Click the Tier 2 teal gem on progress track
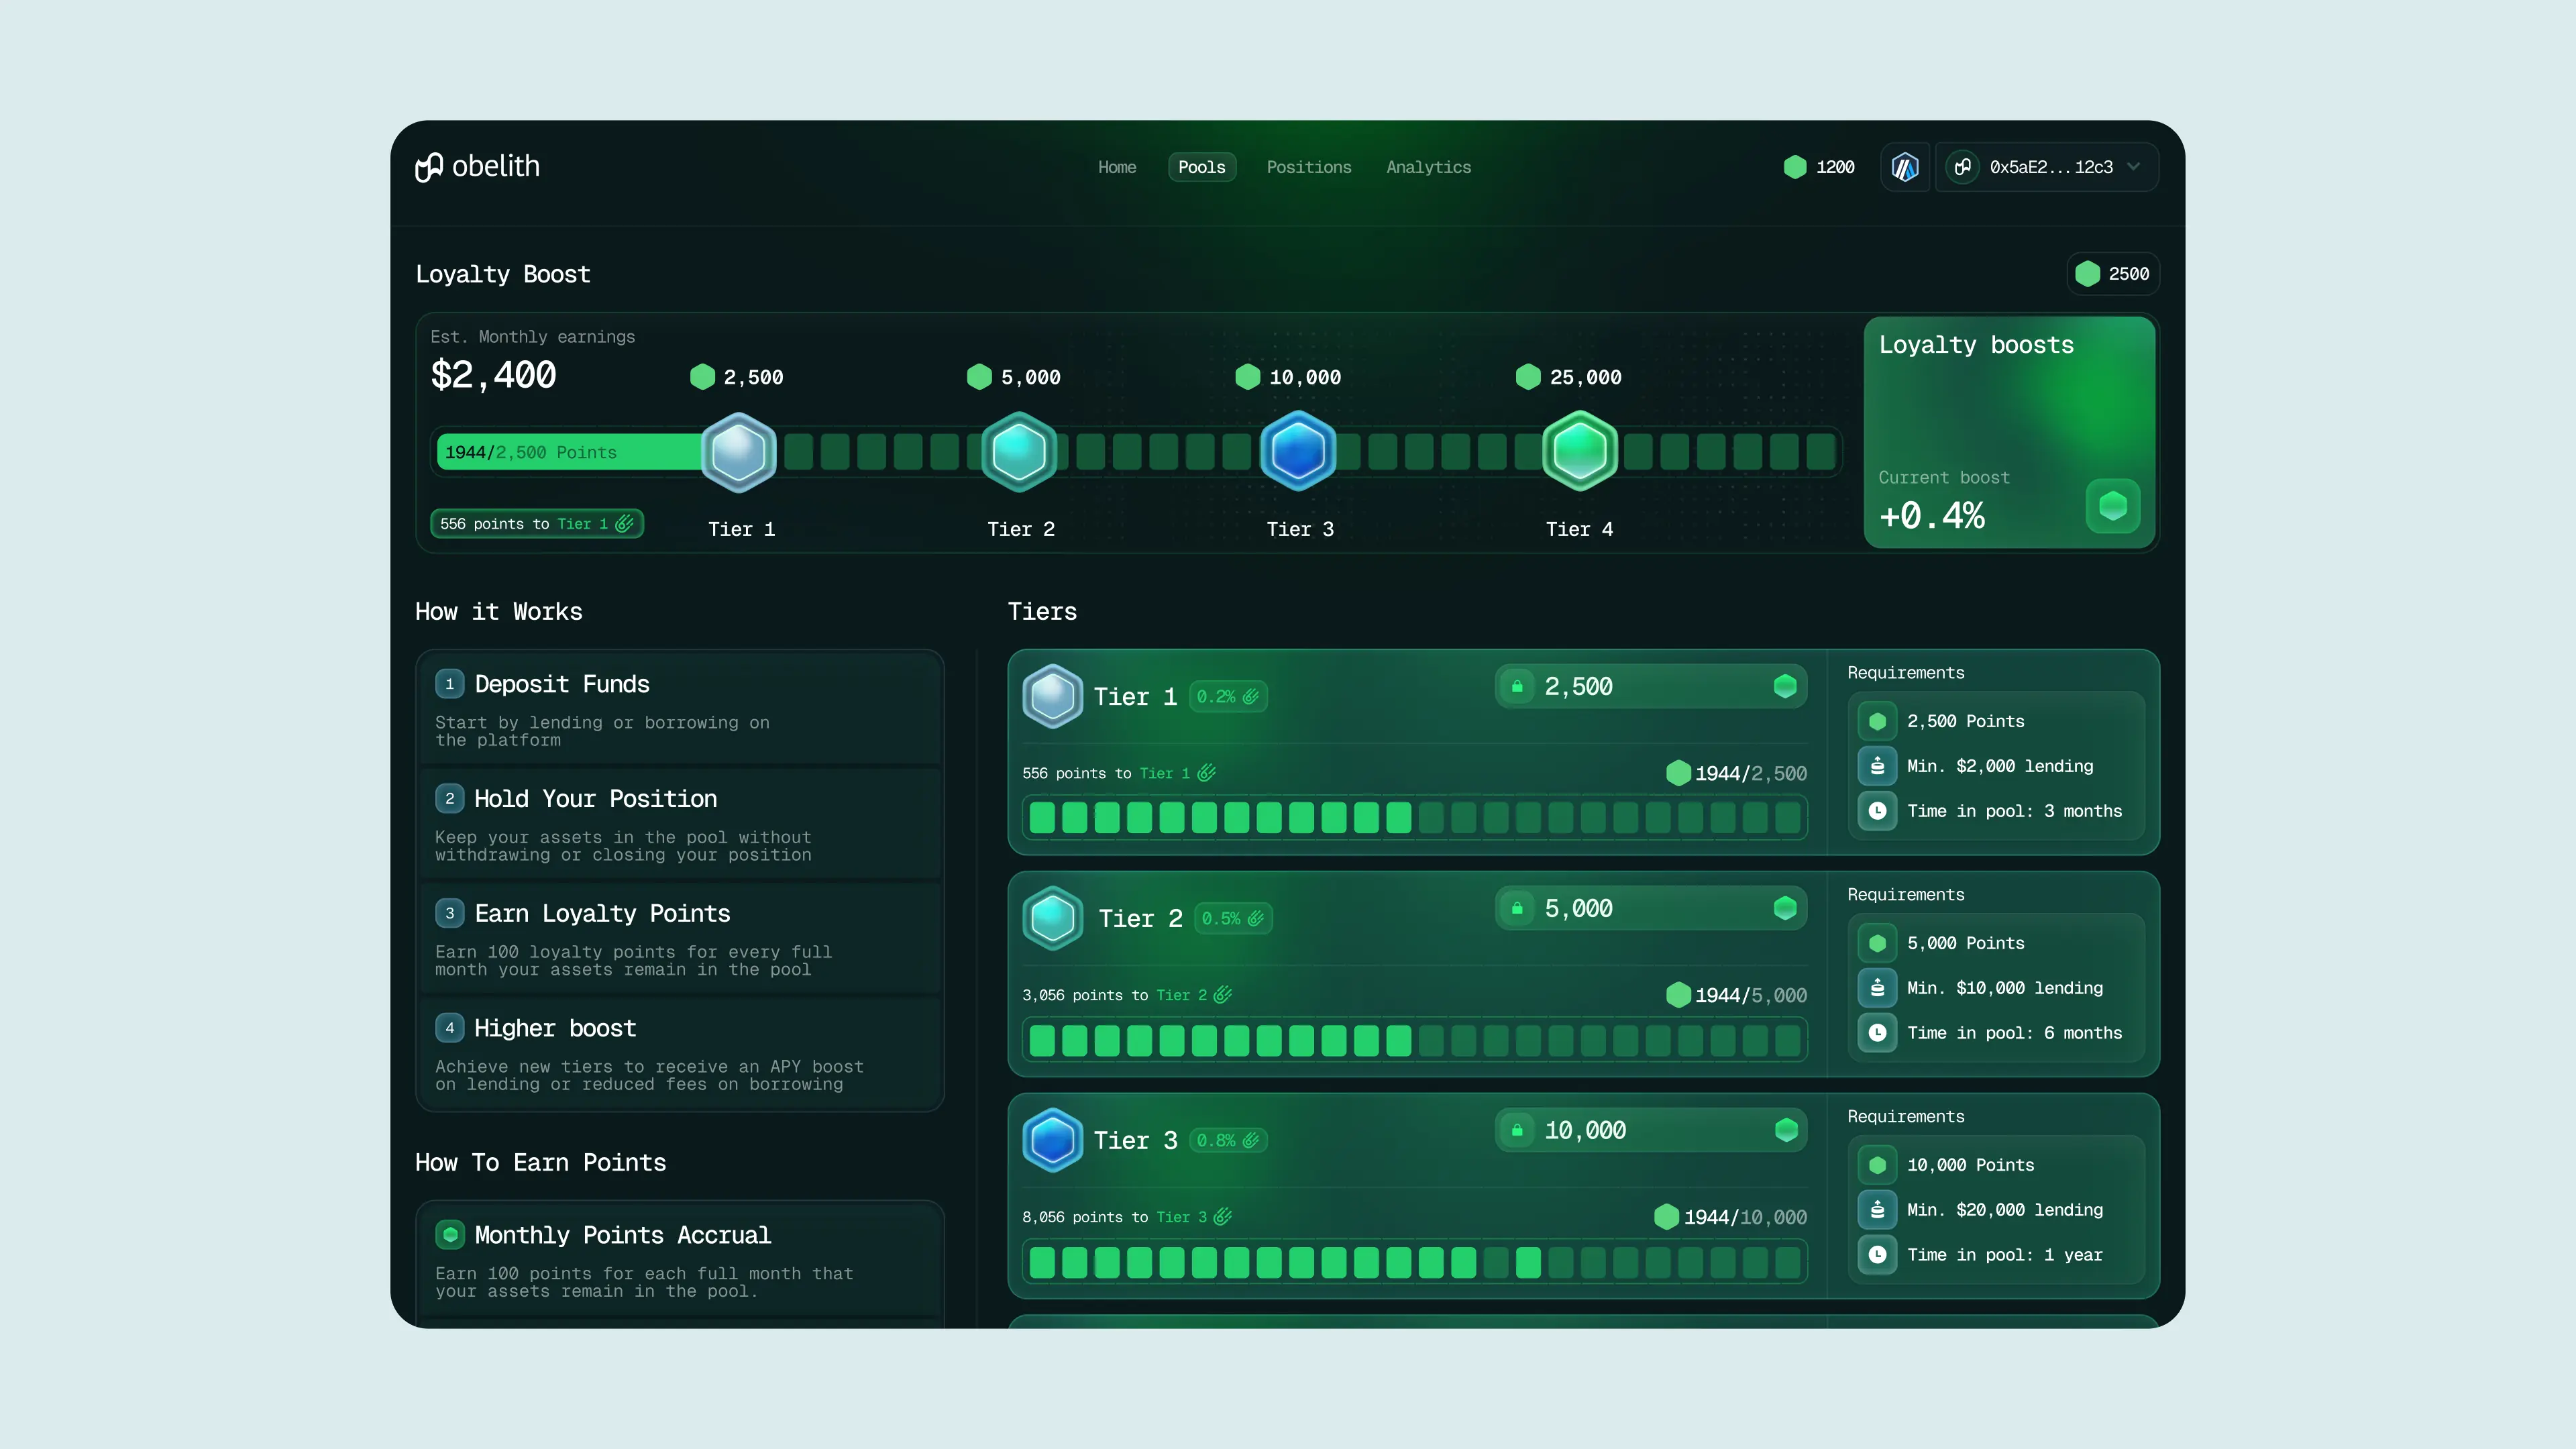Viewport: 2576px width, 1449px height. 1019,452
